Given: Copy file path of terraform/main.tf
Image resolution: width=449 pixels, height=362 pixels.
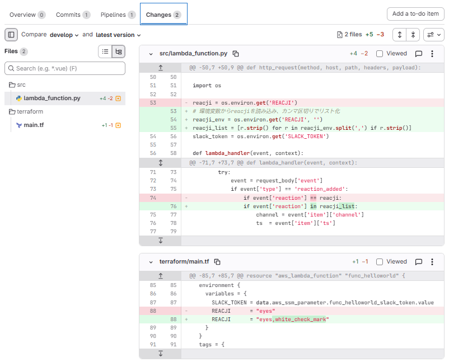Looking at the screenshot, I should [217, 262].
